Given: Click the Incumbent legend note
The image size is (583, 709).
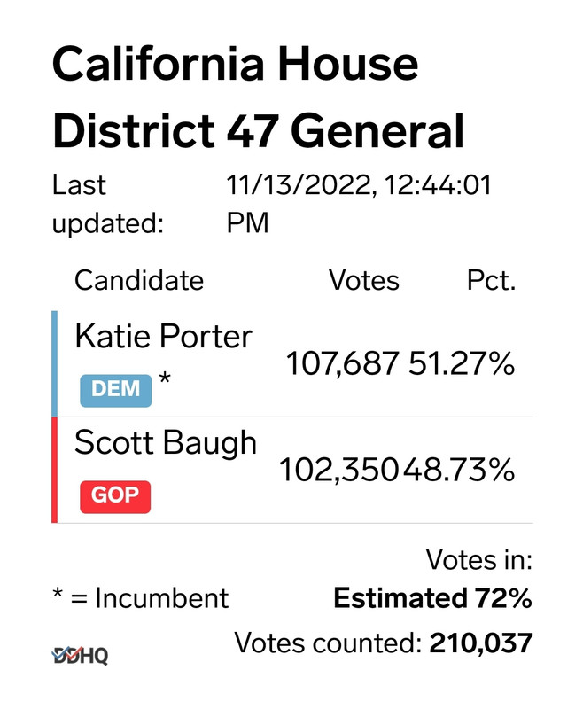Looking at the screenshot, I should pos(140,598).
